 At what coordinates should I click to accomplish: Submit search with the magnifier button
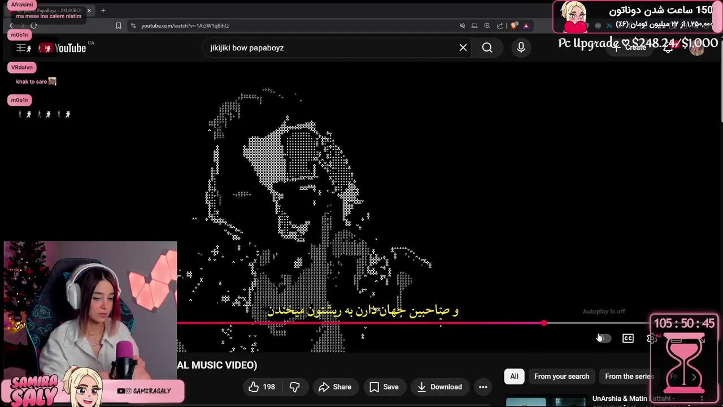click(x=487, y=48)
